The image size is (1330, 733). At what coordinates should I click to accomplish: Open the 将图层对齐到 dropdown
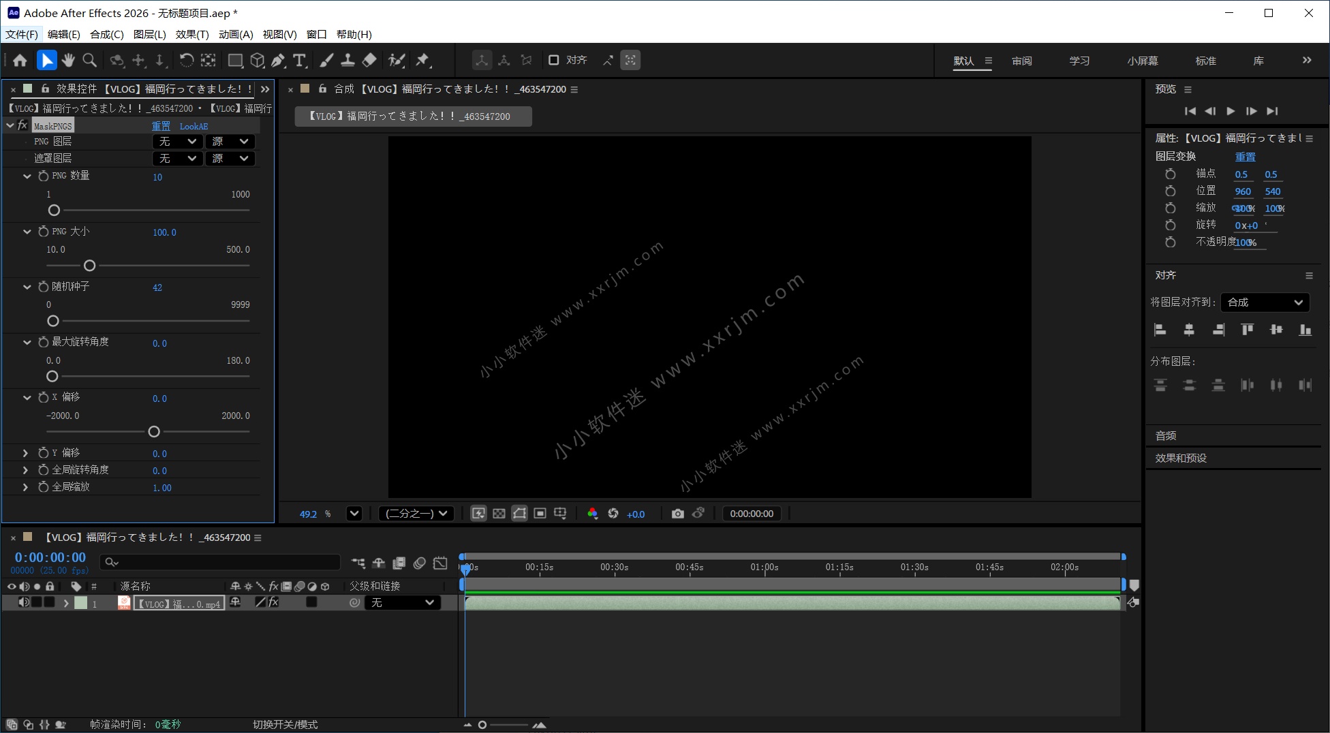click(x=1265, y=302)
